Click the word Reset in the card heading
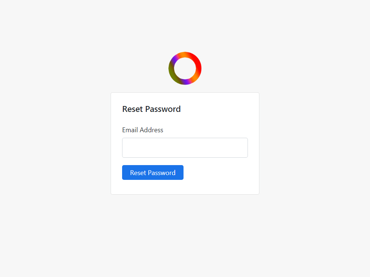Screen dimensions: 370x277 [x=132, y=109]
